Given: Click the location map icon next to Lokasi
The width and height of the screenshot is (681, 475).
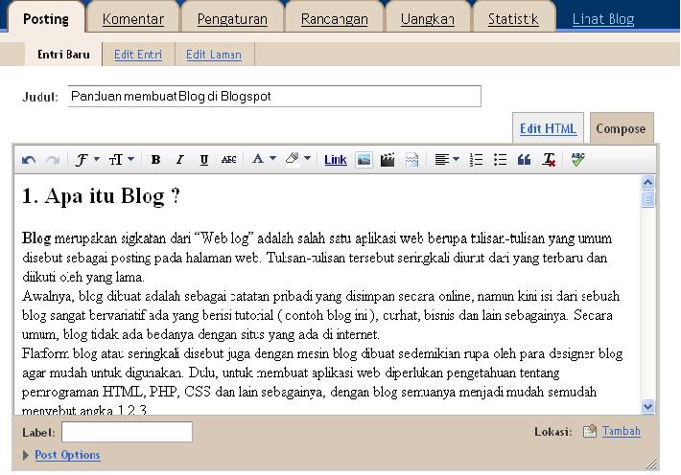Looking at the screenshot, I should pyautogui.click(x=590, y=431).
